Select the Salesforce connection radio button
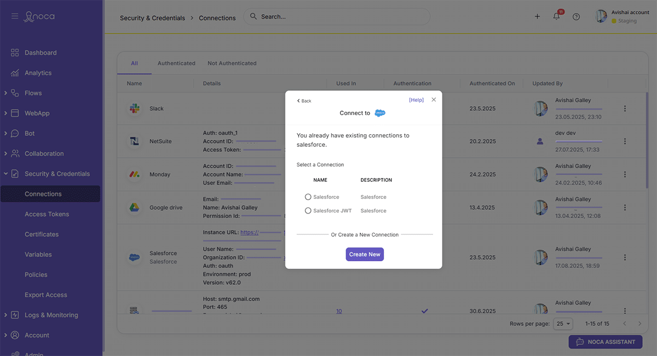The width and height of the screenshot is (657, 356). [x=308, y=197]
